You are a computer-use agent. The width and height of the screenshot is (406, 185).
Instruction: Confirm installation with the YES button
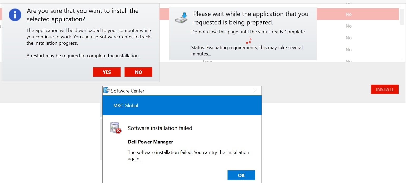point(107,72)
